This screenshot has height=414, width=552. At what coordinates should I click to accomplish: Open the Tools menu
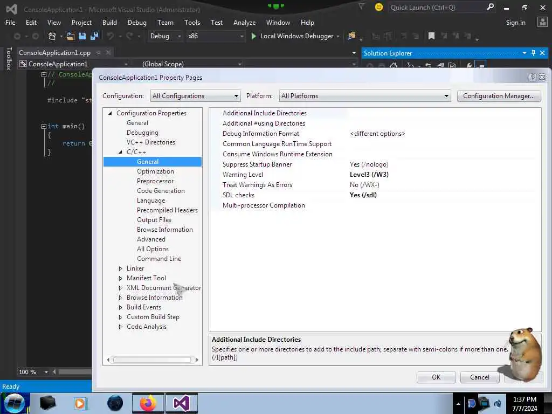point(192,22)
